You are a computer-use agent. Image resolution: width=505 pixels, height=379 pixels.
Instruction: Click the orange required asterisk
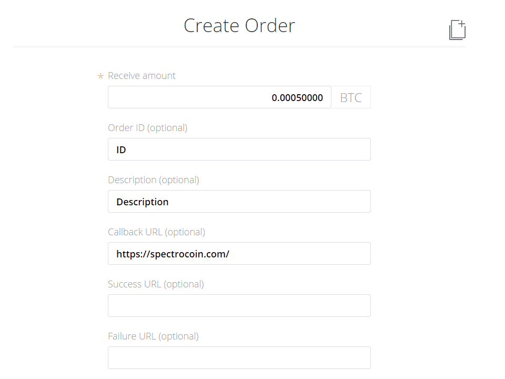pos(100,76)
